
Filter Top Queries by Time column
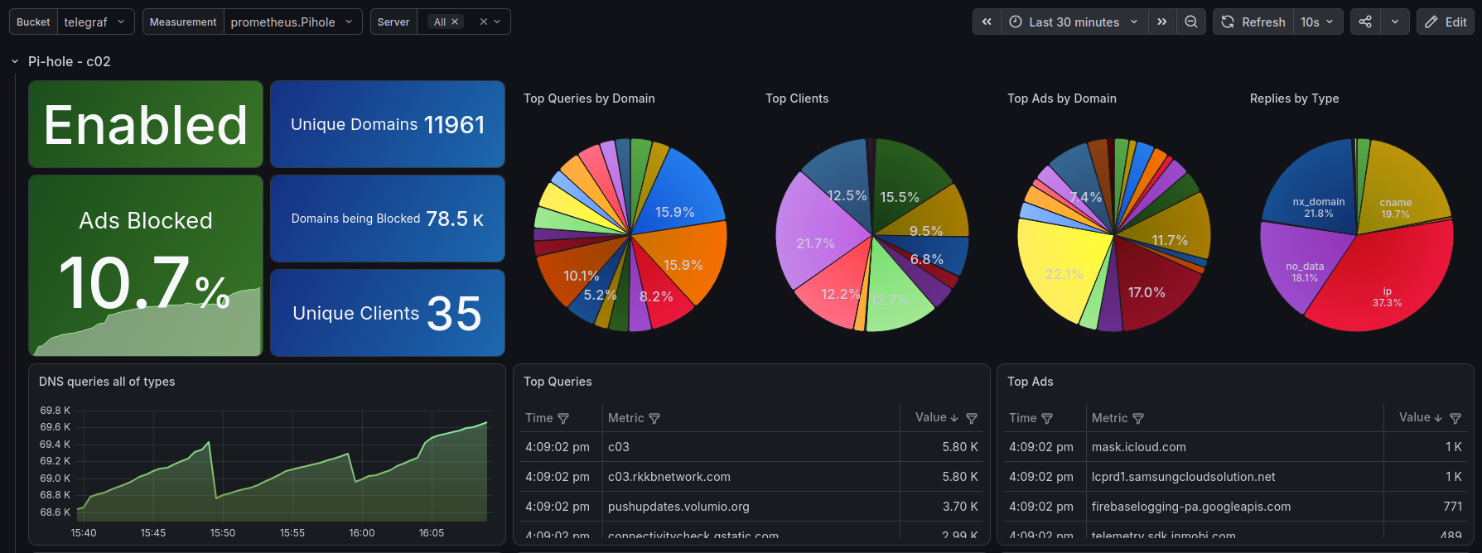tap(563, 419)
